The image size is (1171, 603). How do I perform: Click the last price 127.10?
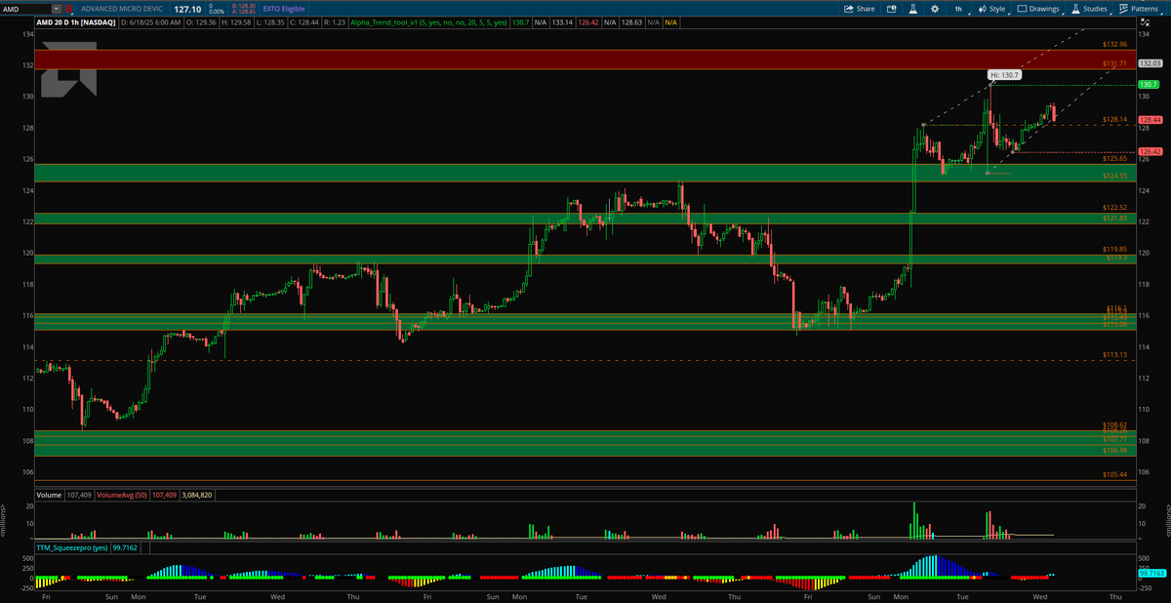tap(187, 9)
